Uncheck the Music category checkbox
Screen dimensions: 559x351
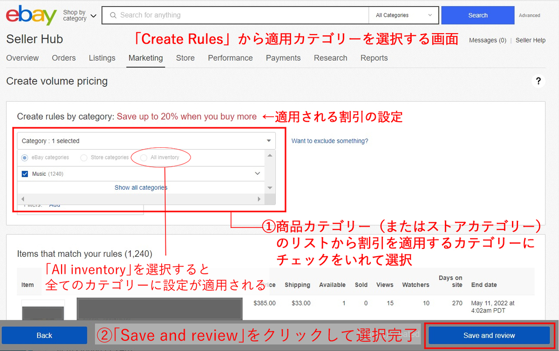tap(25, 174)
